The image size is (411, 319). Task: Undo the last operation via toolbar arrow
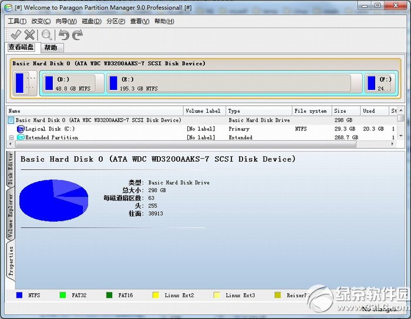(x=63, y=35)
